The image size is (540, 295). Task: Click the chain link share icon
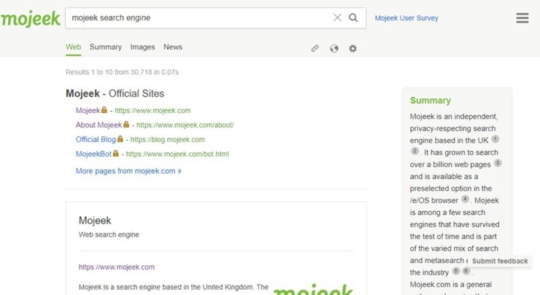[x=315, y=48]
